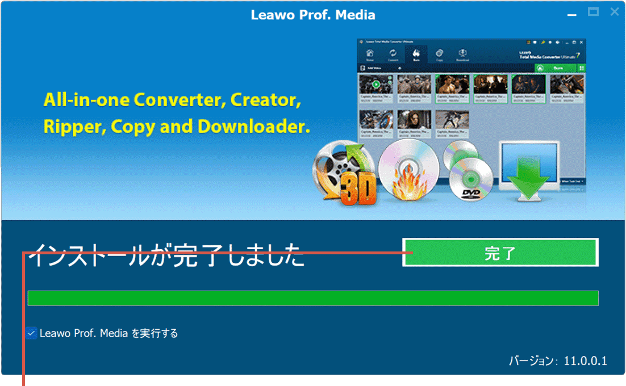This screenshot has height=386, width=626.
Task: Open settings with the gear icon
Action: pos(550,41)
